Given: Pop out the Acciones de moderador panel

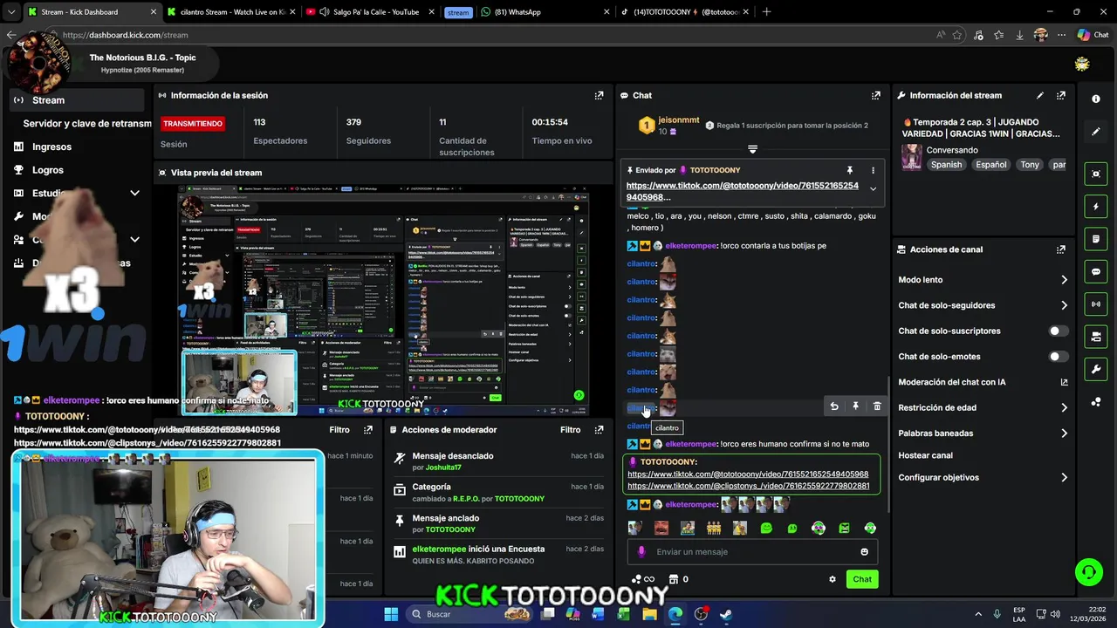Looking at the screenshot, I should click(x=599, y=430).
